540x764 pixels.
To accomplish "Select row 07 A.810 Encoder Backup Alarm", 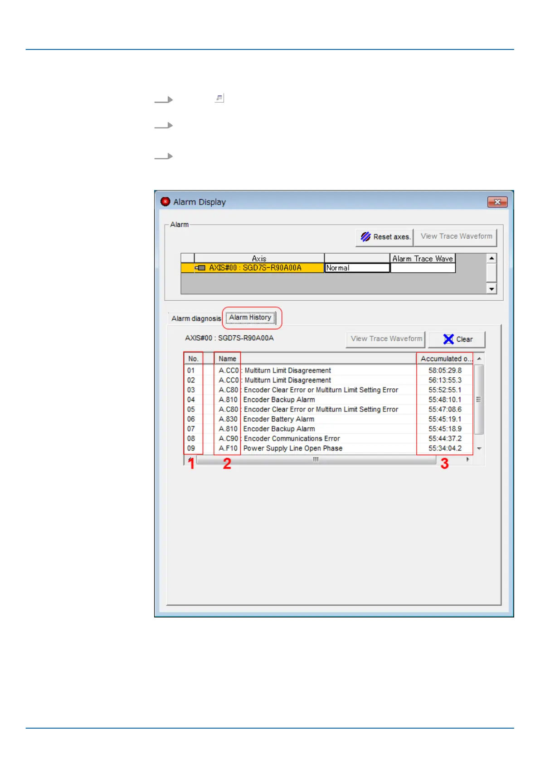I will click(x=329, y=429).
